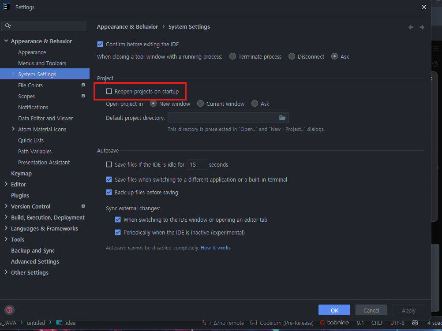
Task: Enable Save files if IDE is idle
Action: (x=109, y=164)
